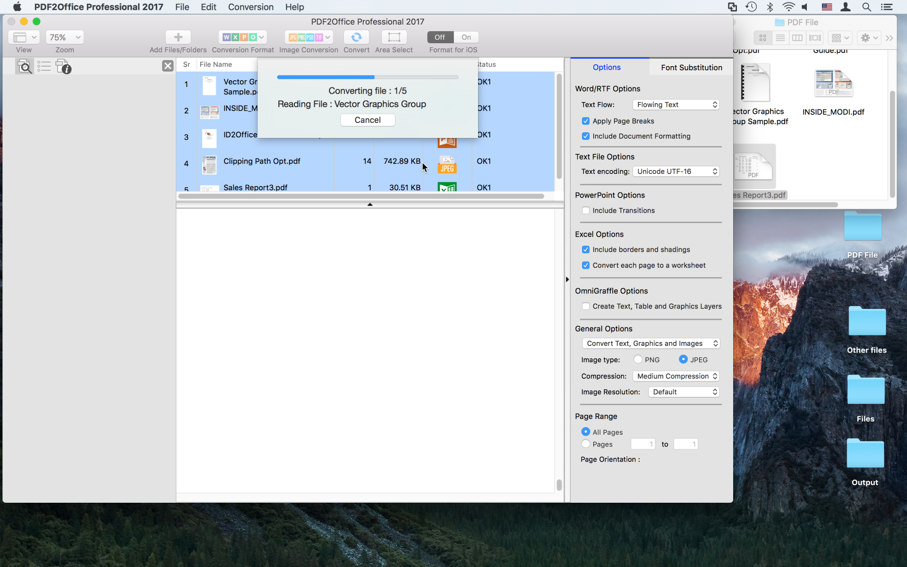Open the Conversion menu
Image resolution: width=907 pixels, height=567 pixels.
click(251, 7)
